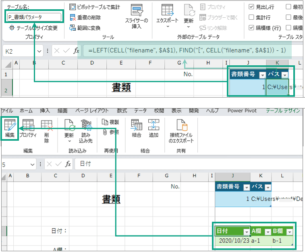The width and height of the screenshot is (305, 252).
Task: Switch to the 数式 tab
Action: [122, 111]
